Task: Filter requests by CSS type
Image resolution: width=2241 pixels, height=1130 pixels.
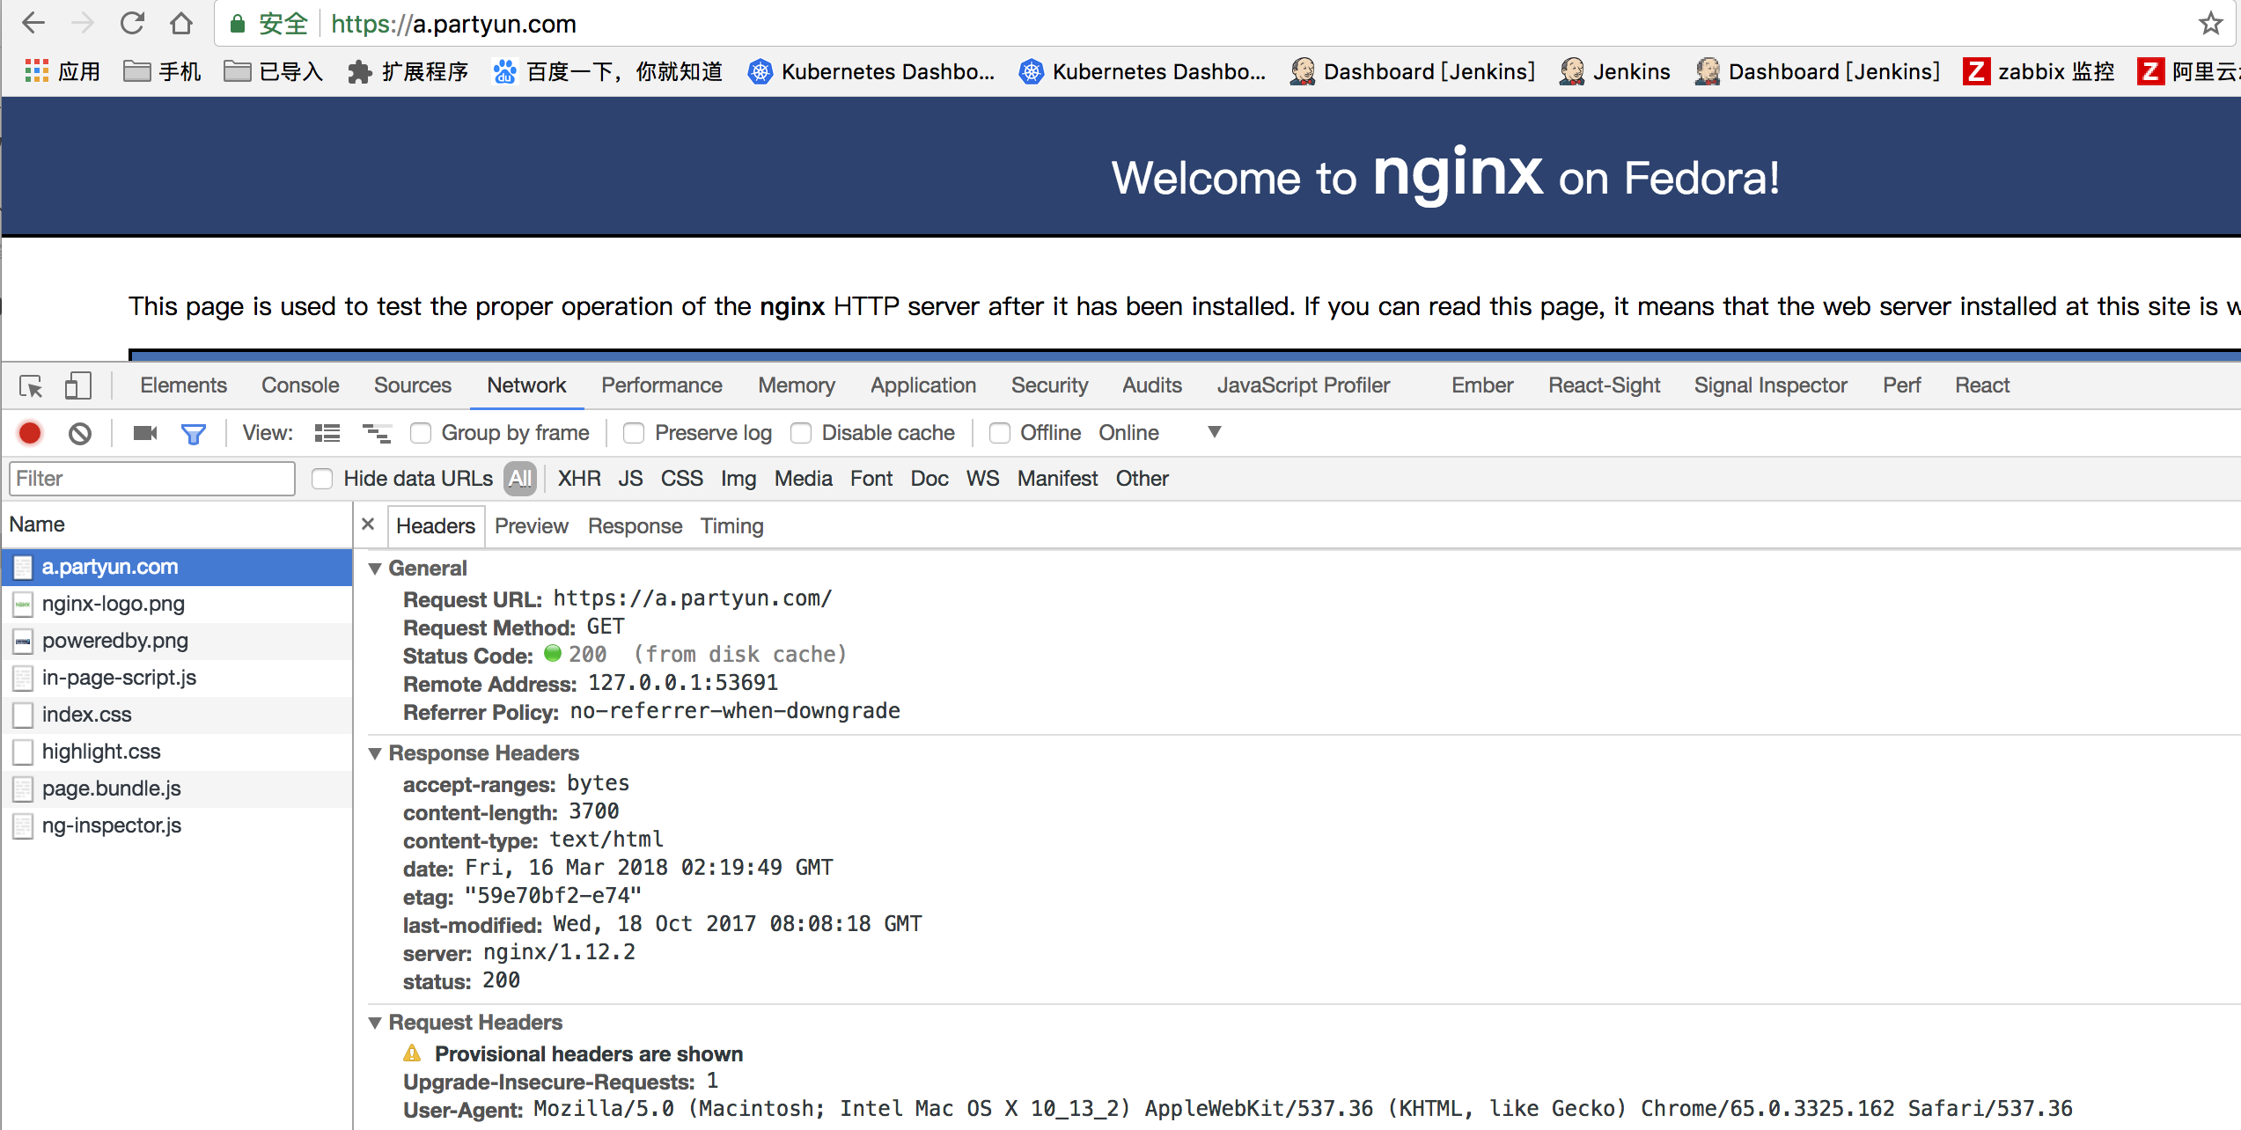Action: 682,479
